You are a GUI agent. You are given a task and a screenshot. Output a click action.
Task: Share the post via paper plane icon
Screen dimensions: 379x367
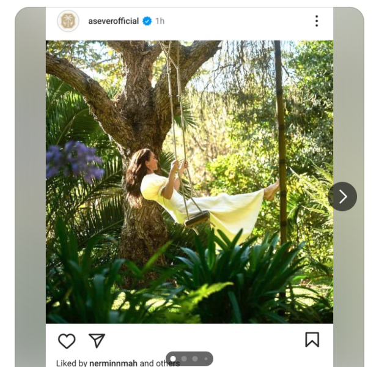point(97,341)
